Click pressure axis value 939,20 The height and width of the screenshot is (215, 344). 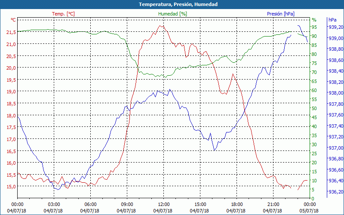point(335,27)
